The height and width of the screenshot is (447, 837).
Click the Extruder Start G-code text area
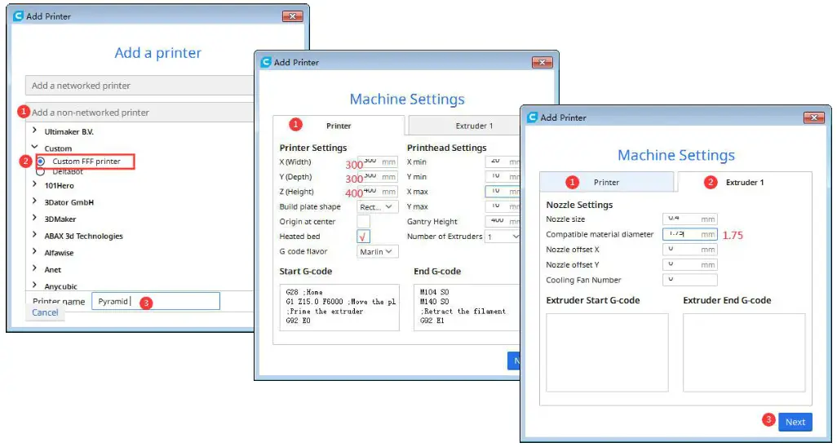(607, 352)
